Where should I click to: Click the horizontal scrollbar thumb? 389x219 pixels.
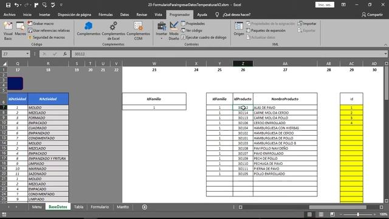tap(337, 207)
